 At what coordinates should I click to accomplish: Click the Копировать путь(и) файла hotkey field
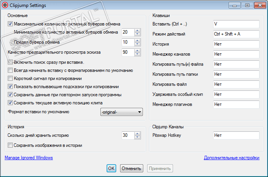(236, 64)
